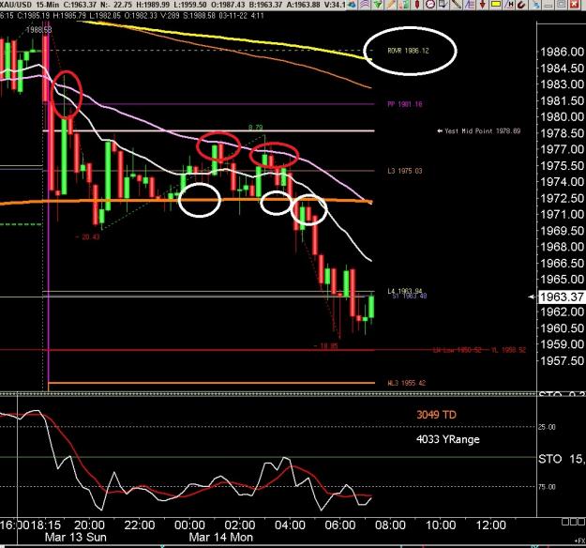
Task: Click the current price marker 1963.37
Action: click(562, 297)
